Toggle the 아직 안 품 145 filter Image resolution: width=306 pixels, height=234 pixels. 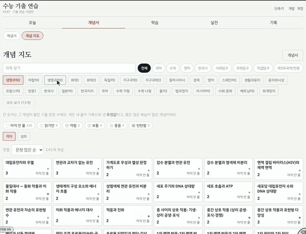[x=19, y=125]
